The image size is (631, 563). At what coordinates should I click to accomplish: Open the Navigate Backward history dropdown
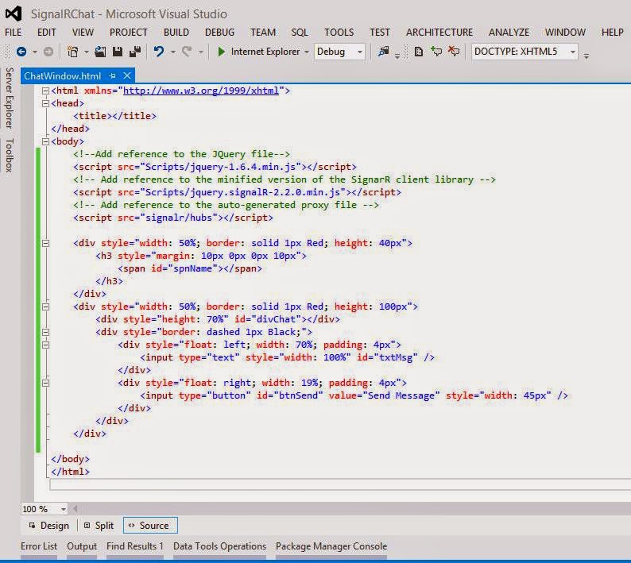tap(35, 52)
